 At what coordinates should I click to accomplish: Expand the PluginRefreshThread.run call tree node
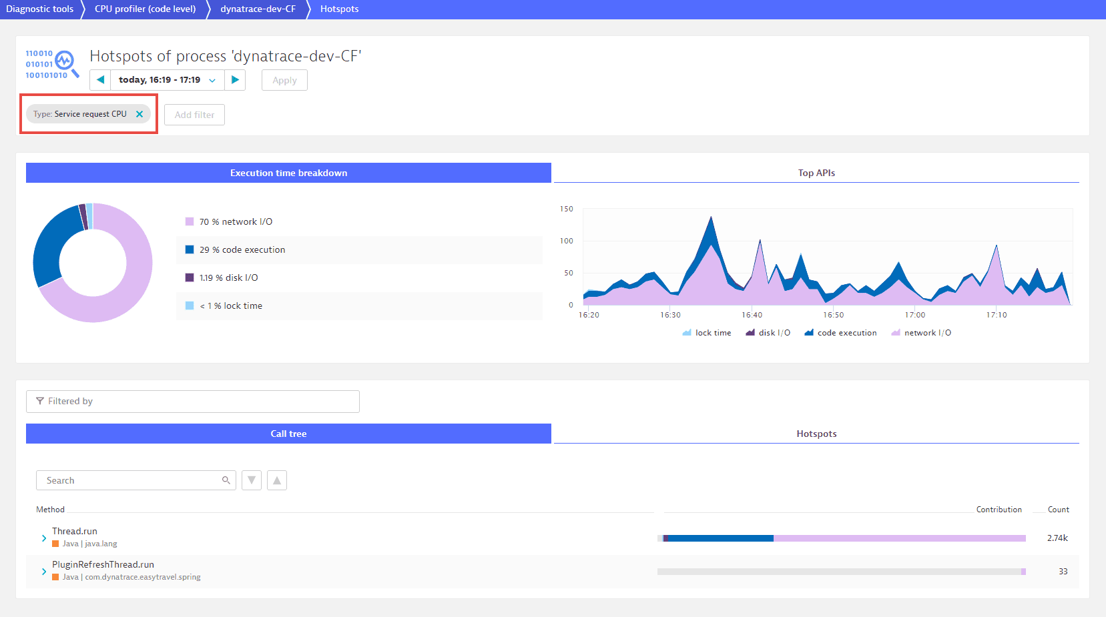pyautogui.click(x=44, y=571)
